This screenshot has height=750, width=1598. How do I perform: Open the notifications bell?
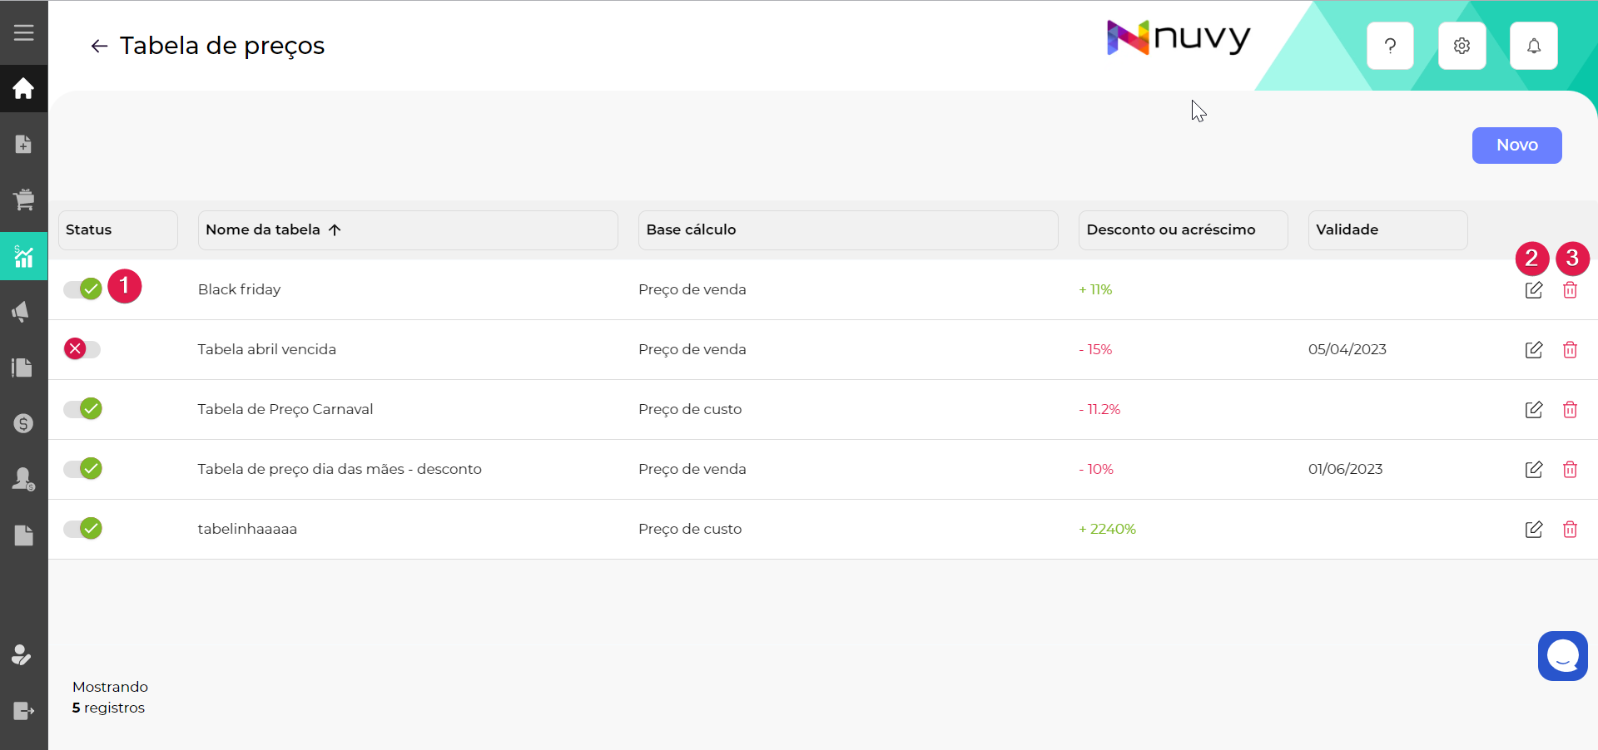tap(1533, 46)
